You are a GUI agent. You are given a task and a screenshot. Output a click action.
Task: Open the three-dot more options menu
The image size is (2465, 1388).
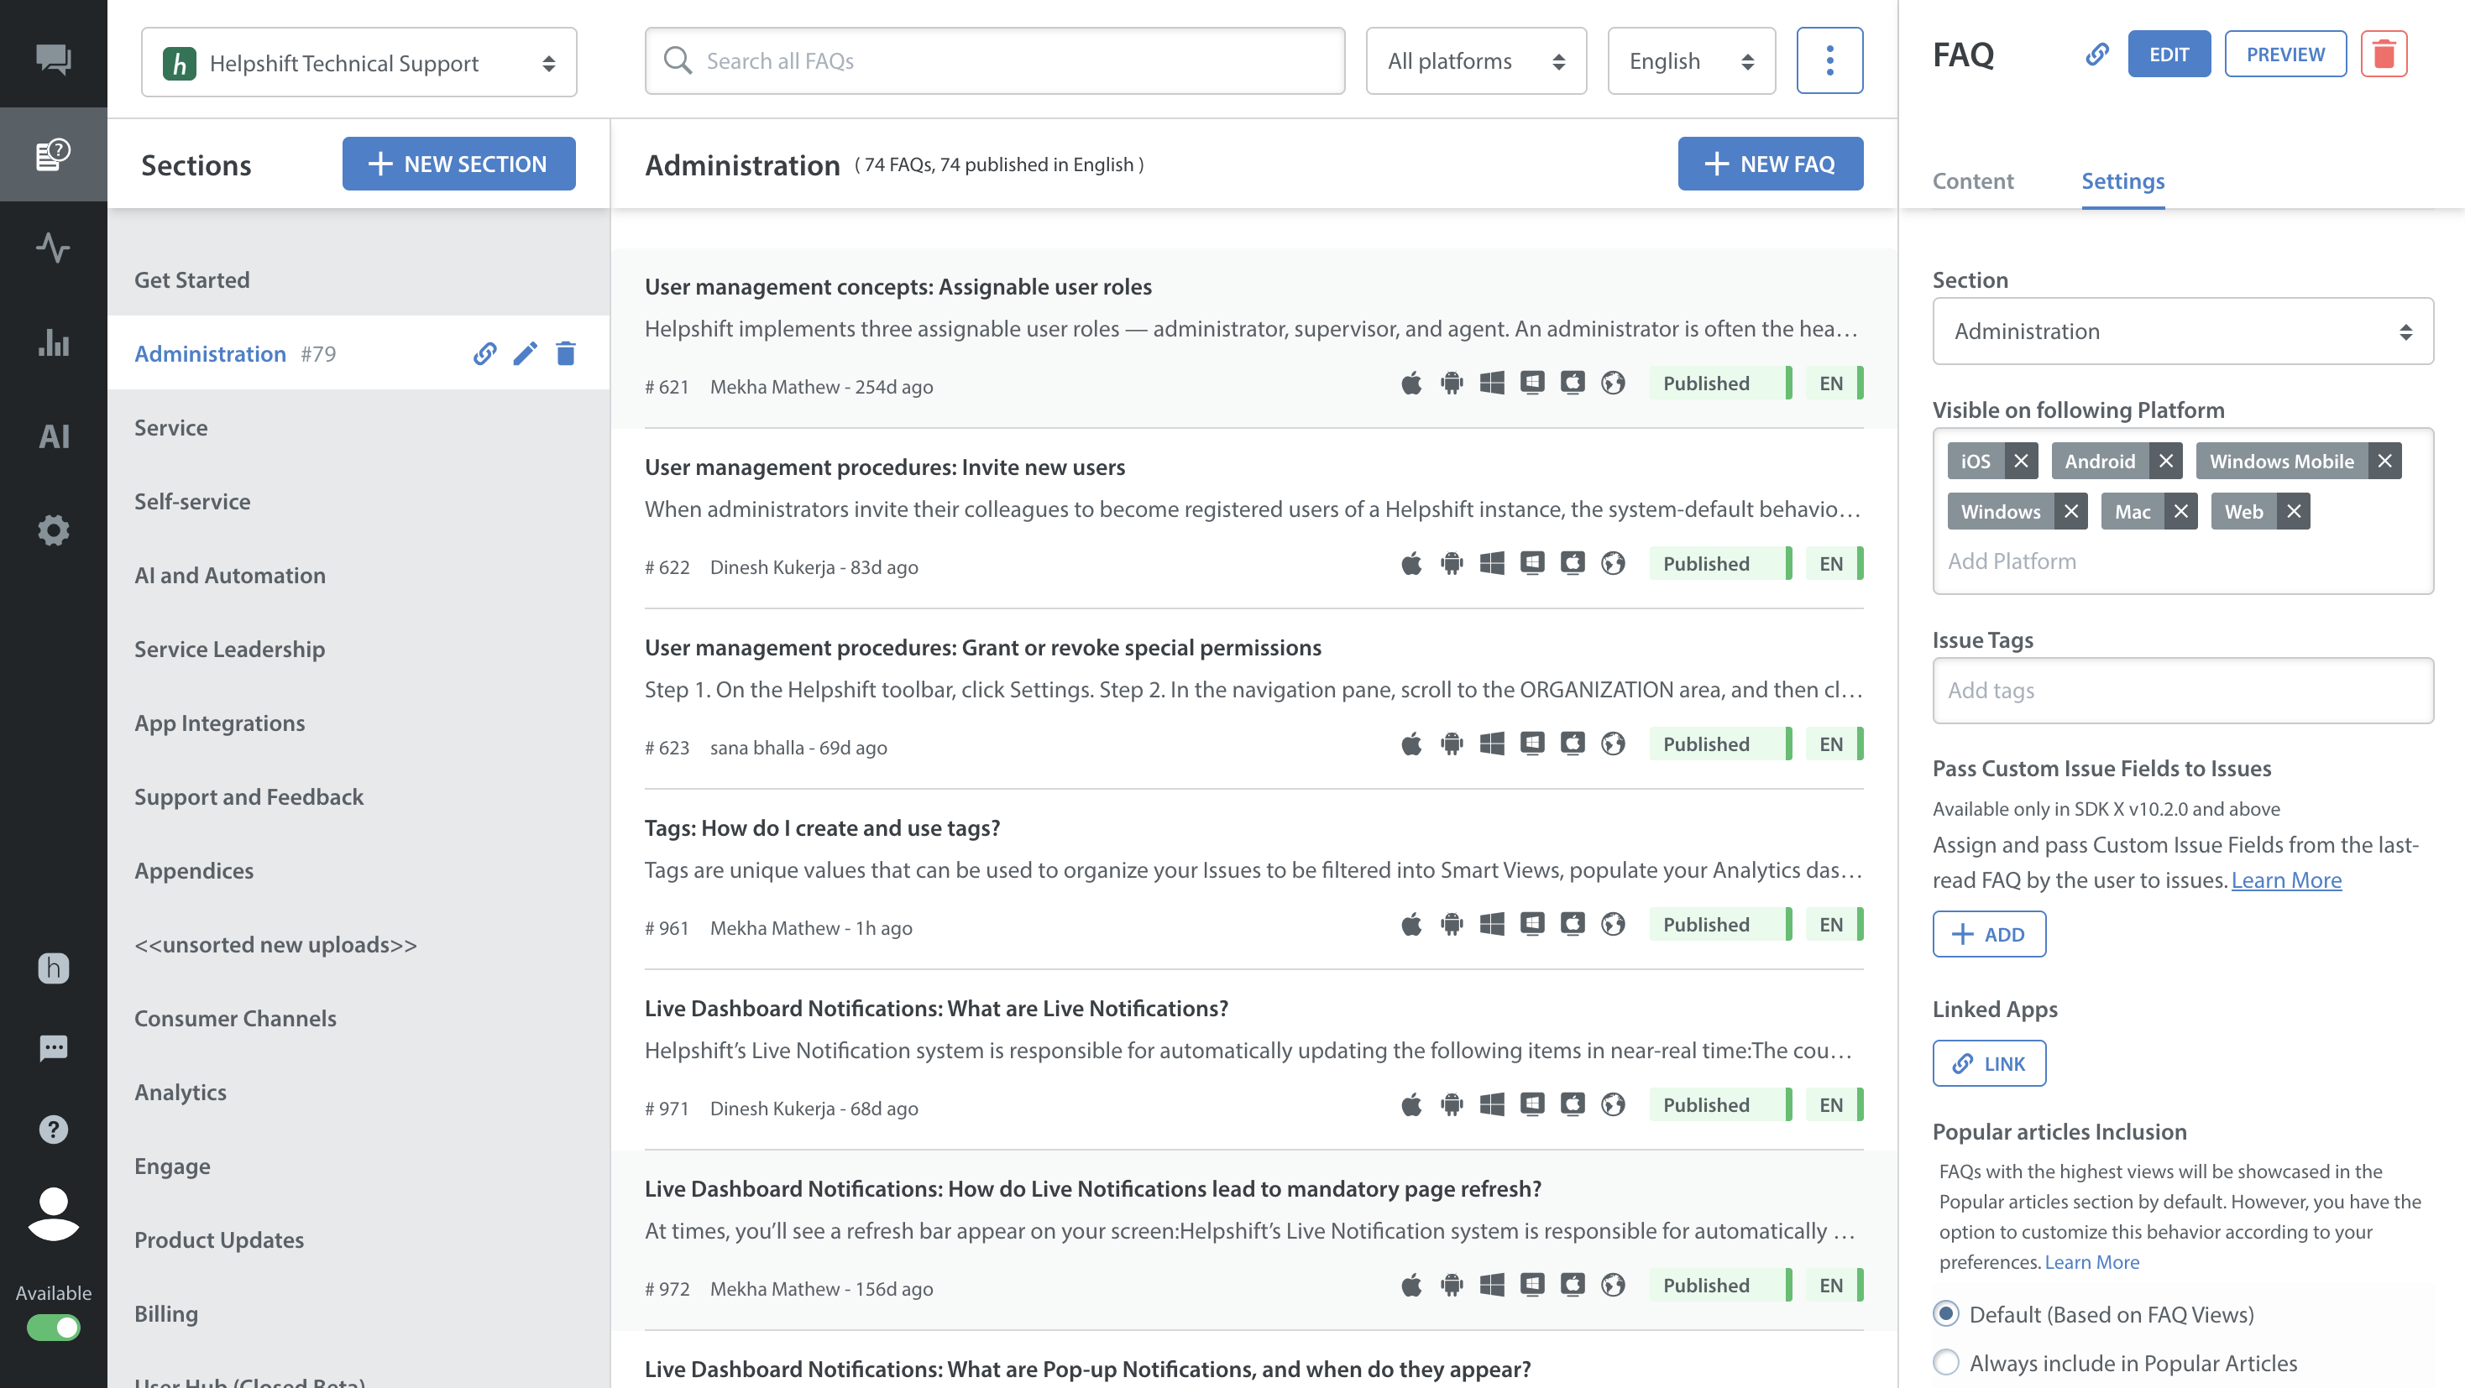click(1829, 61)
